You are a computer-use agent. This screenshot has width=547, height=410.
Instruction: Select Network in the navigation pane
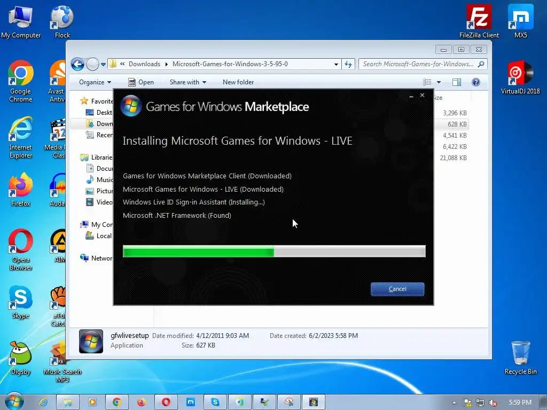pos(96,258)
